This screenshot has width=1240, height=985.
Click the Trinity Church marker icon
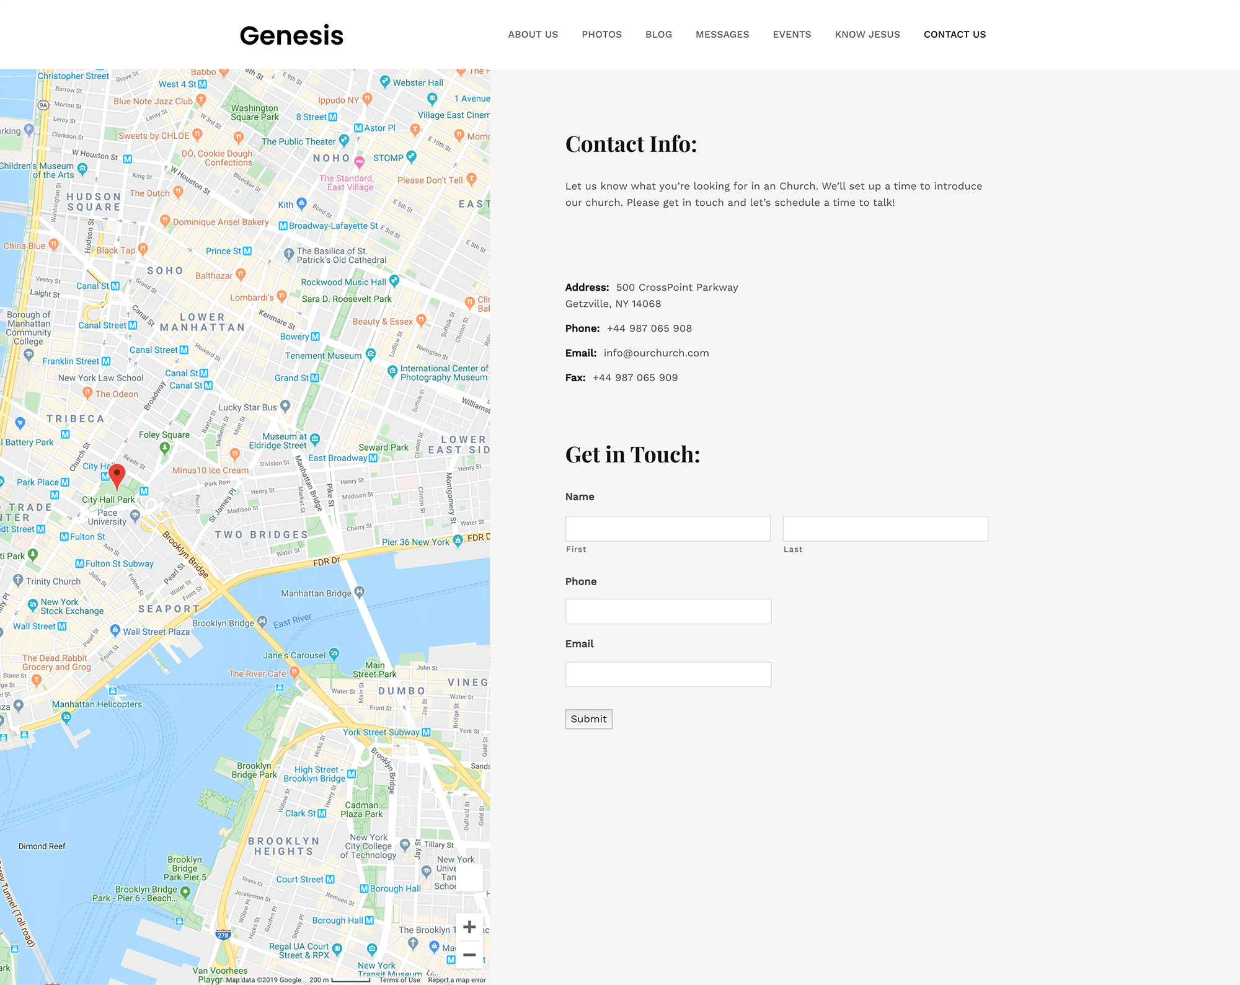pos(18,580)
